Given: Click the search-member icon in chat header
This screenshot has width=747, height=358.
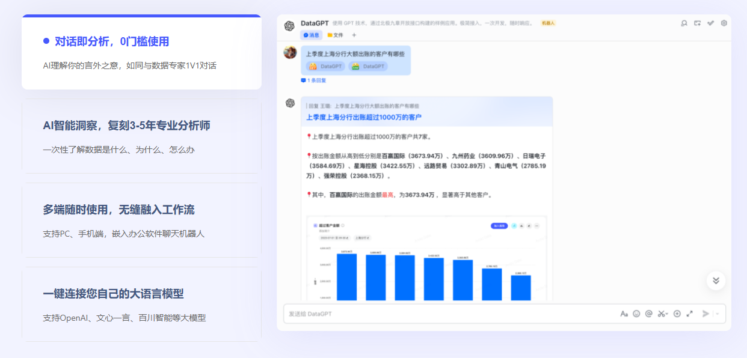Looking at the screenshot, I should (x=684, y=23).
